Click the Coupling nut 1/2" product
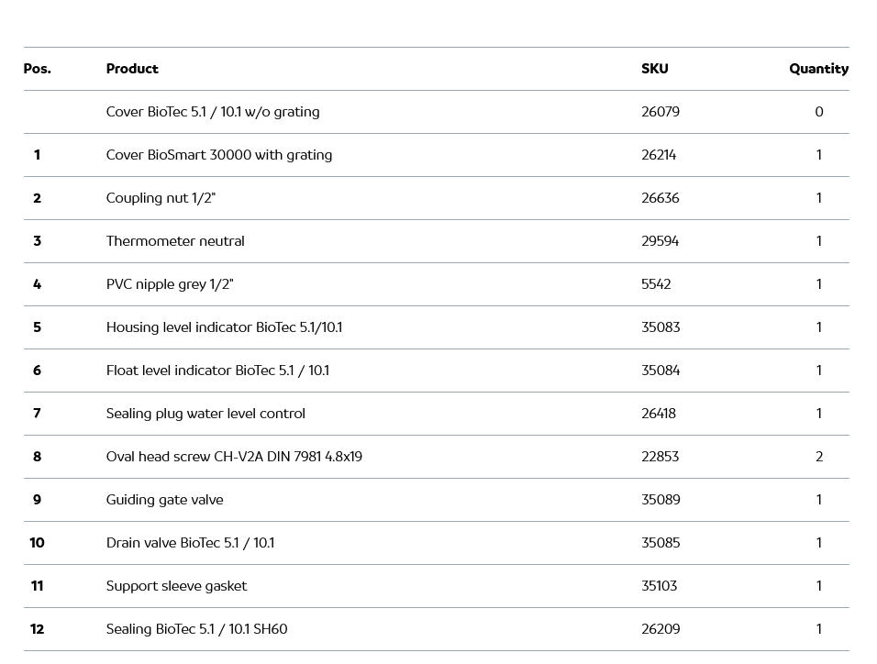This screenshot has height=664, width=877. [161, 198]
